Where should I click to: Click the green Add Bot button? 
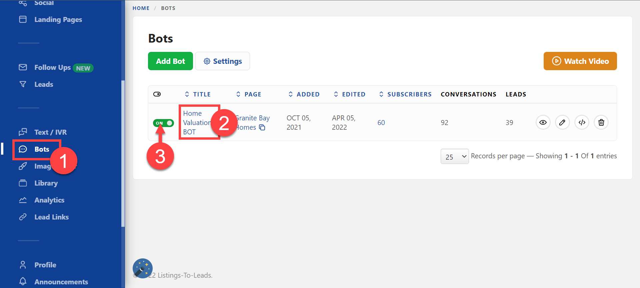(170, 61)
